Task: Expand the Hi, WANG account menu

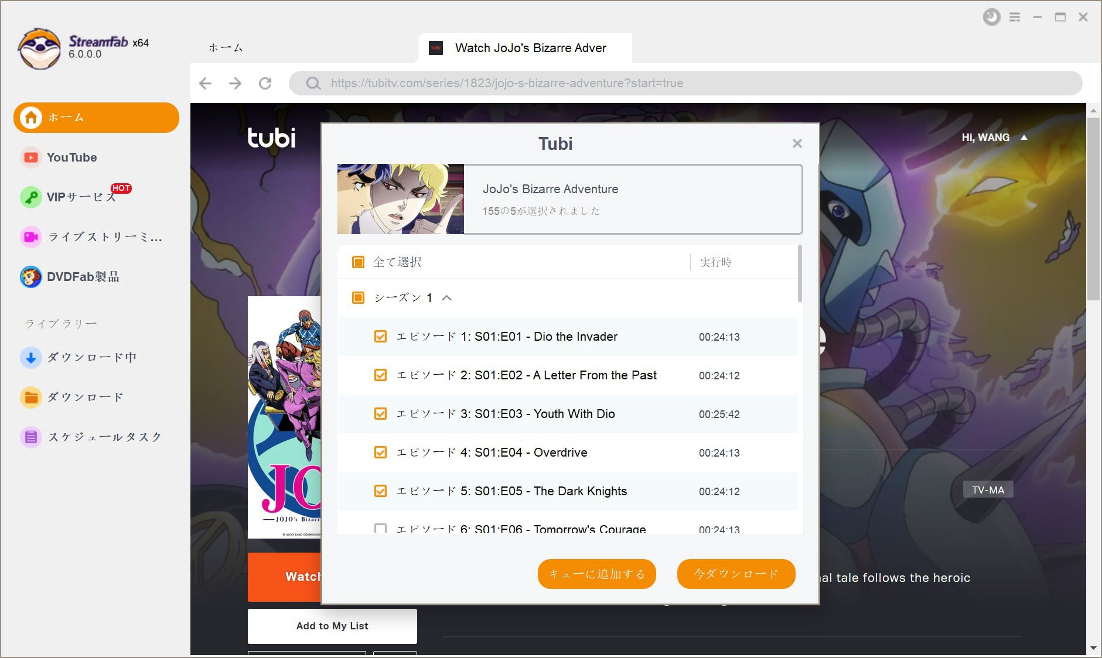Action: 1024,138
